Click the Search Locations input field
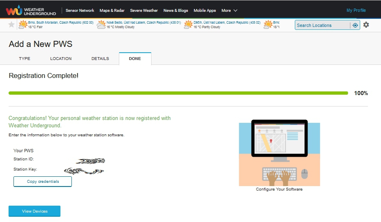This screenshot has height=222, width=381. pyautogui.click(x=322, y=25)
